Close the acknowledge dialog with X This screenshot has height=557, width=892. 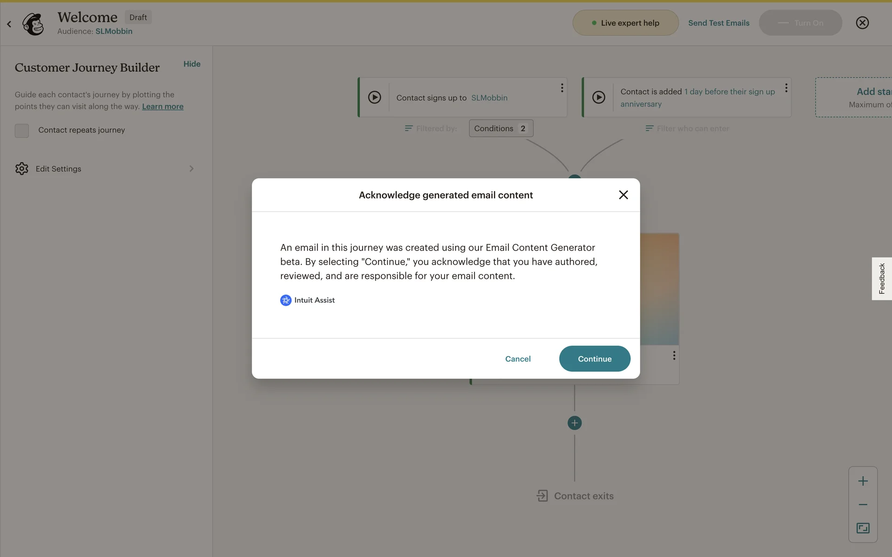tap(623, 195)
